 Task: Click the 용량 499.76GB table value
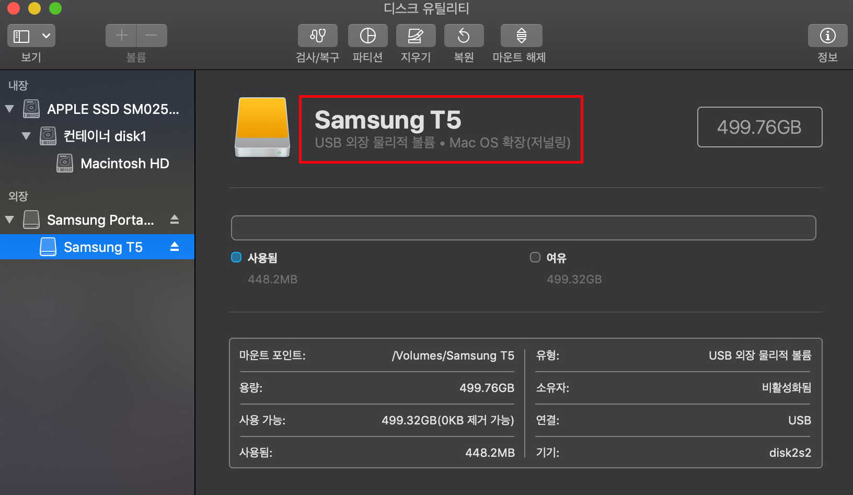click(487, 388)
